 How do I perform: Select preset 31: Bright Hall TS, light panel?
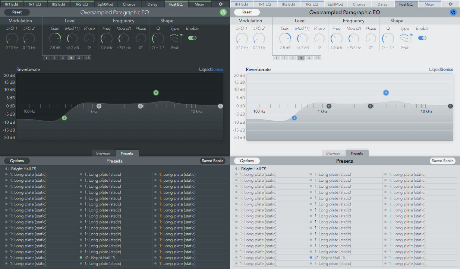330,257
